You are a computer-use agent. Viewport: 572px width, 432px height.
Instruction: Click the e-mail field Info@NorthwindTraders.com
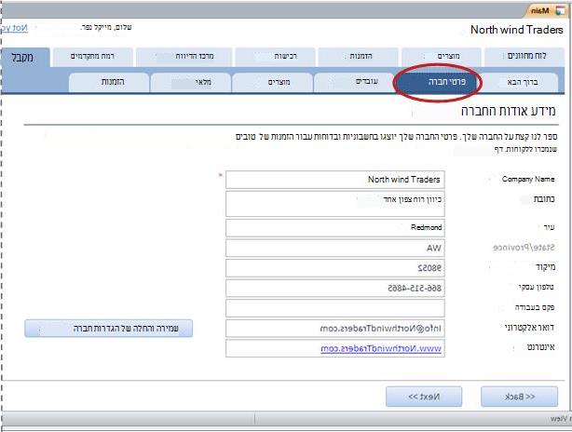334,329
